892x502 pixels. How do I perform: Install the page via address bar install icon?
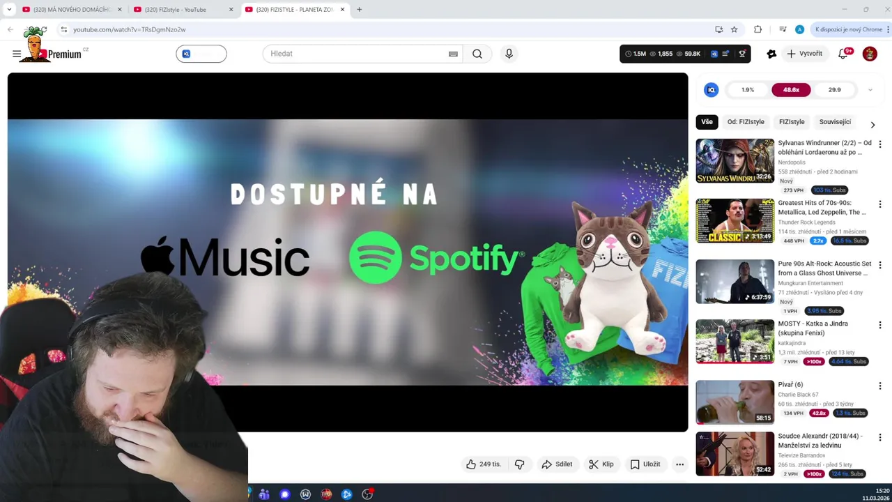click(718, 29)
